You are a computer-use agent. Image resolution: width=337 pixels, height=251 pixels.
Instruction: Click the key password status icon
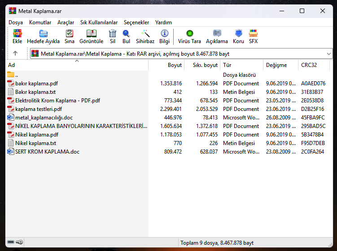pos(19,242)
